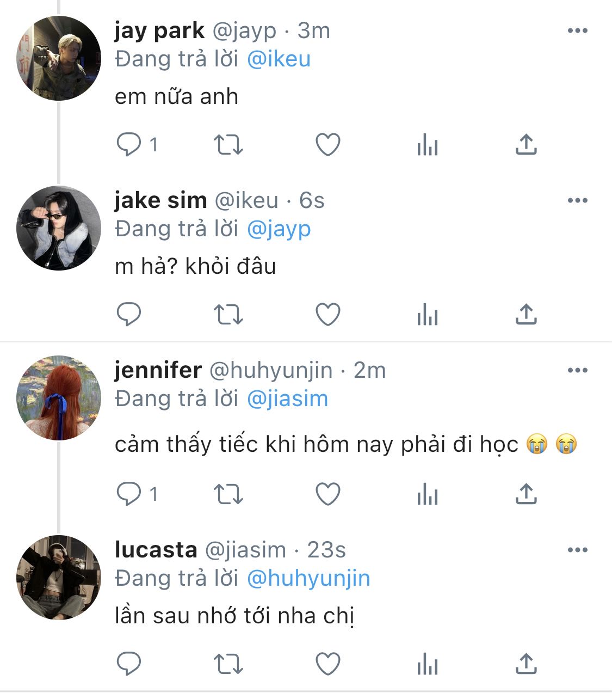Retweet lucasta's reply

pos(228,664)
